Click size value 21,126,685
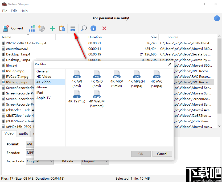 148,54
